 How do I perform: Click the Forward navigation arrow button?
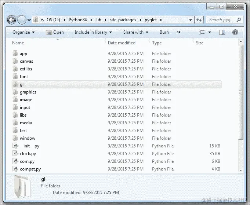(22, 20)
